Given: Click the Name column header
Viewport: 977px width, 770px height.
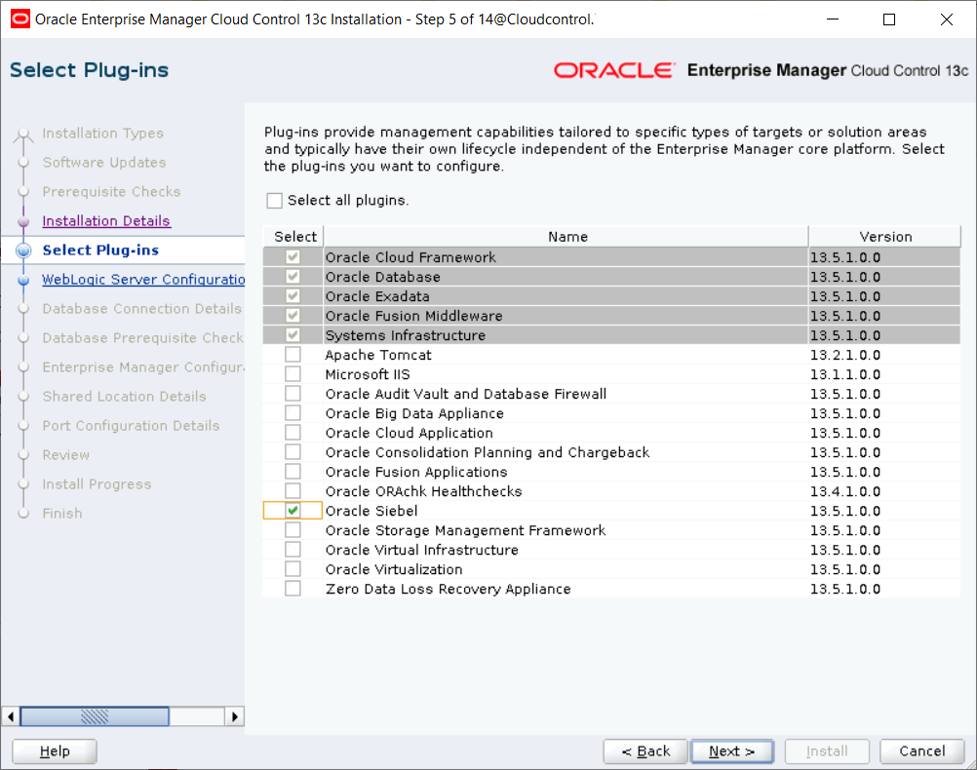Looking at the screenshot, I should point(567,237).
